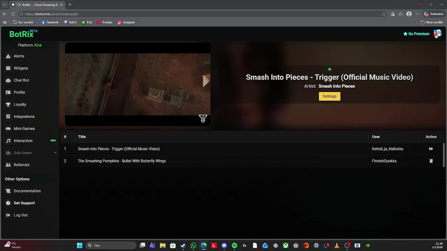The width and height of the screenshot is (447, 251).
Task: Reload the page with the refresh icon
Action: click(x=13, y=14)
